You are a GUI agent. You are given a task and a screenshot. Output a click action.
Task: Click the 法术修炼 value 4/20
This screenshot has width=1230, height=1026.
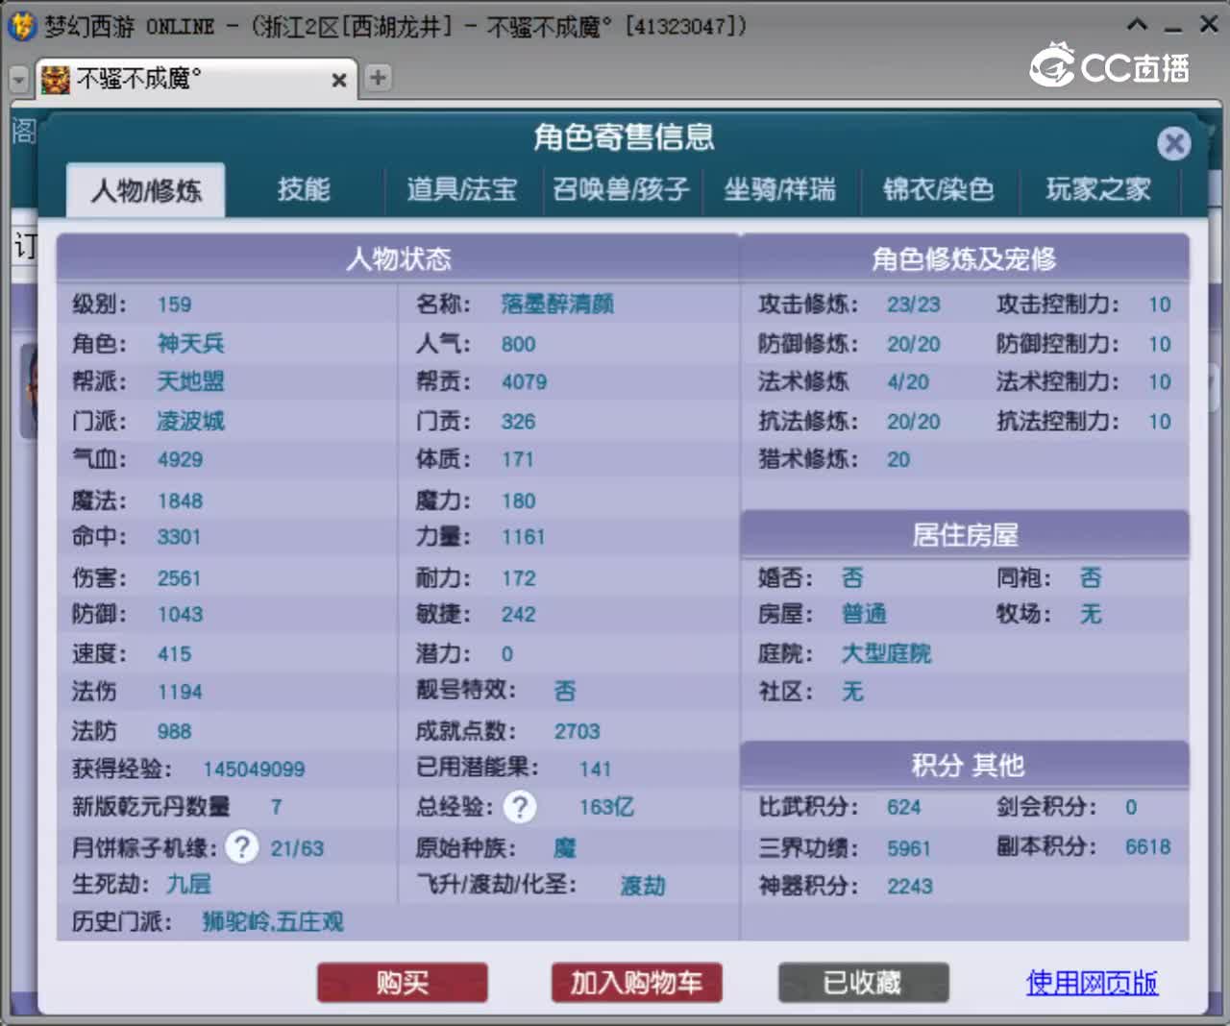pos(908,382)
